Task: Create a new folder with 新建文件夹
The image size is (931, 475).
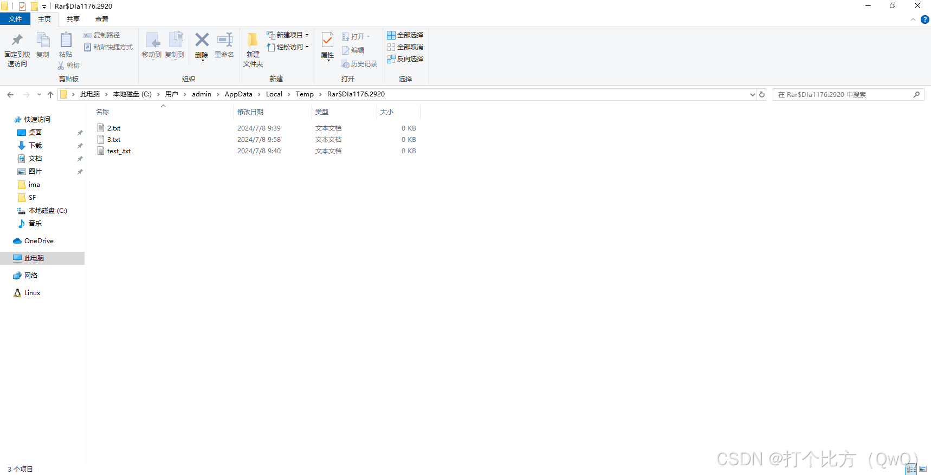Action: [253, 49]
